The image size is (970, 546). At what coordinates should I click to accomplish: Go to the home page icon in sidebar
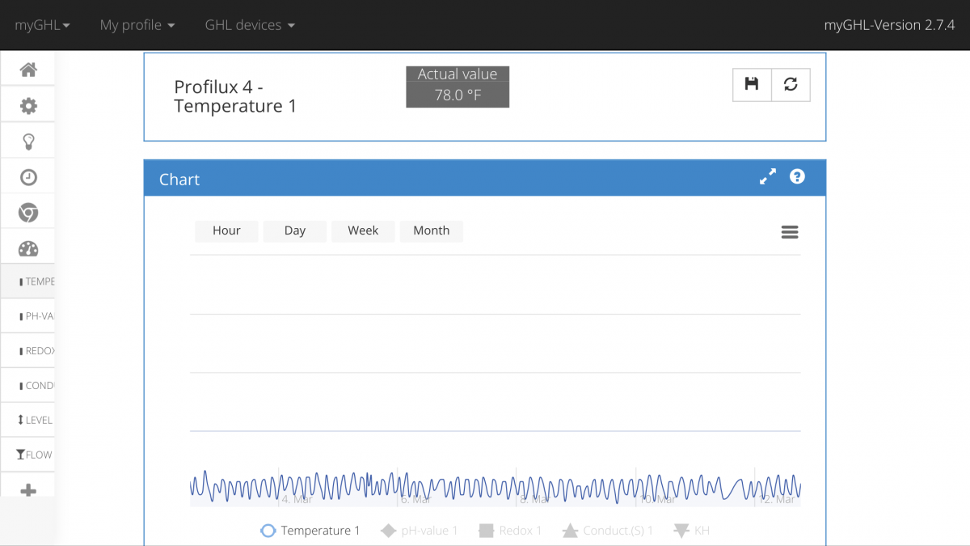(x=28, y=70)
